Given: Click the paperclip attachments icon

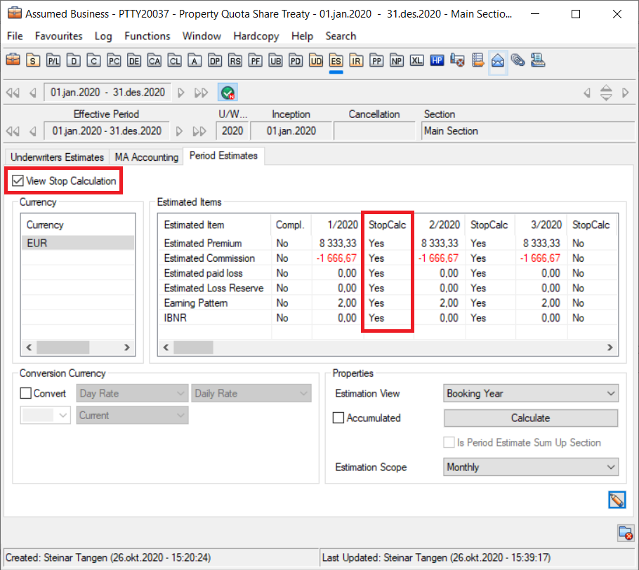Looking at the screenshot, I should click(518, 61).
